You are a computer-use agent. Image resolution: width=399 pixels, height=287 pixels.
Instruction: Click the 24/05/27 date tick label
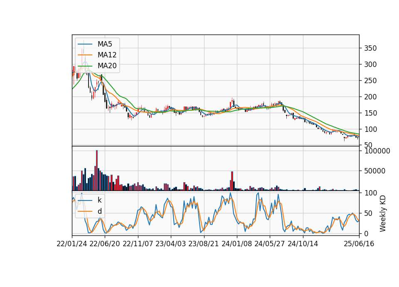click(270, 244)
